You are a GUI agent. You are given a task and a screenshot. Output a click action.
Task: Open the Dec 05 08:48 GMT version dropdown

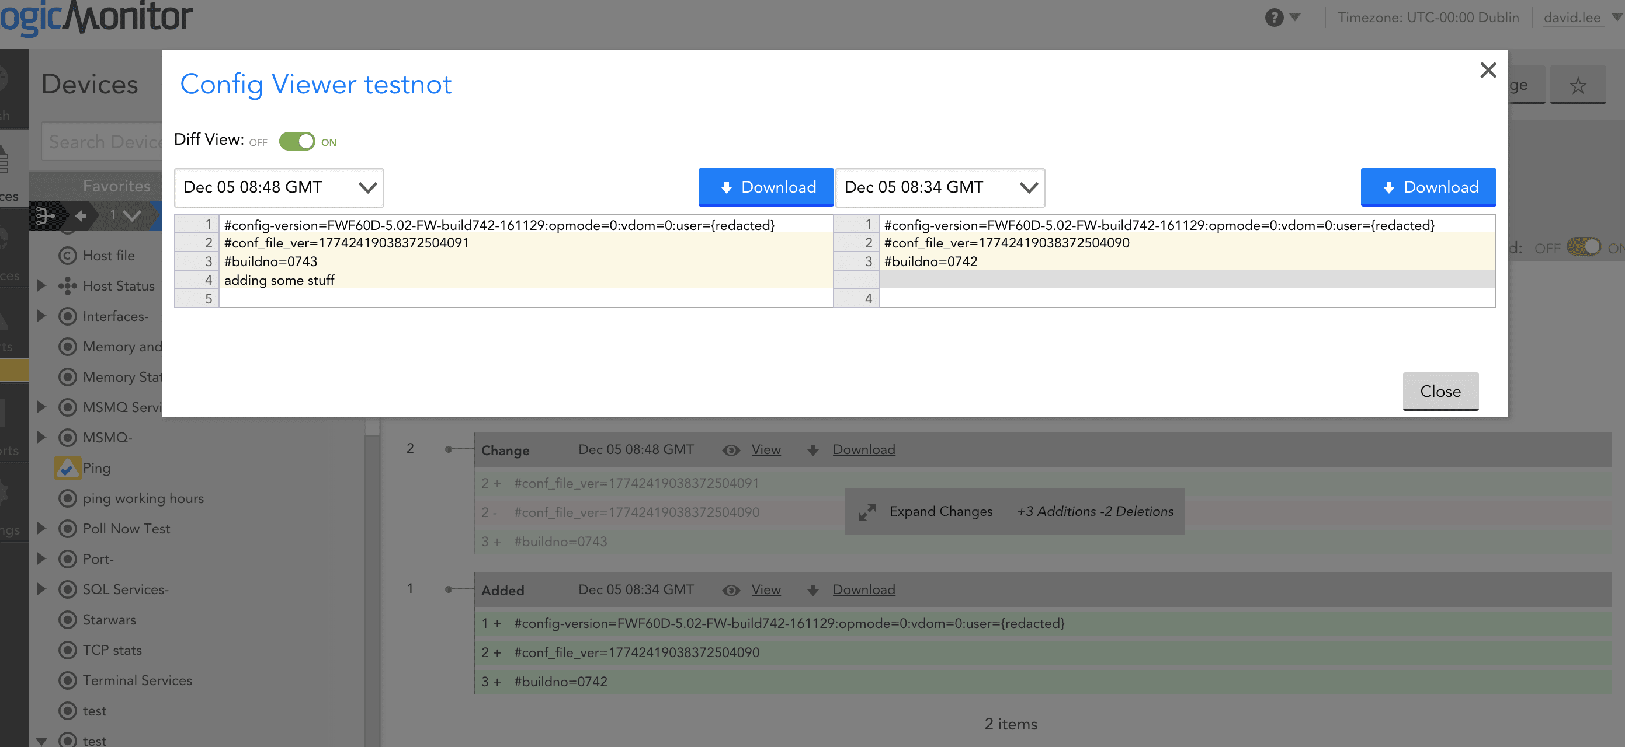(279, 187)
